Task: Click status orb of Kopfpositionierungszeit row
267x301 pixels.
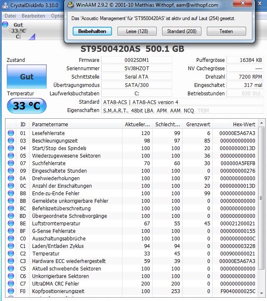Action: 11,291
